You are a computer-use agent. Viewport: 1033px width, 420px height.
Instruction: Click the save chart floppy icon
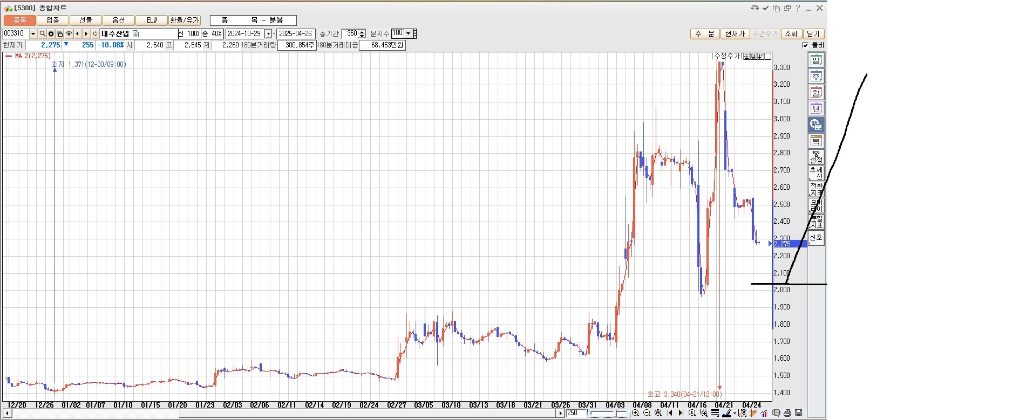point(799,414)
